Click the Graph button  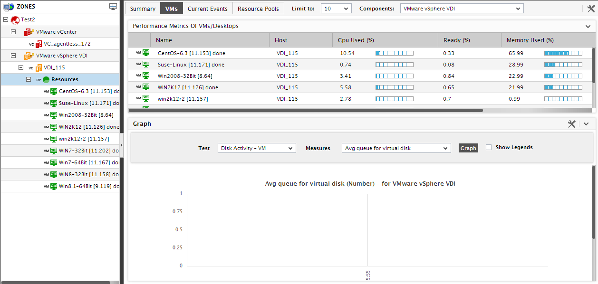(468, 148)
